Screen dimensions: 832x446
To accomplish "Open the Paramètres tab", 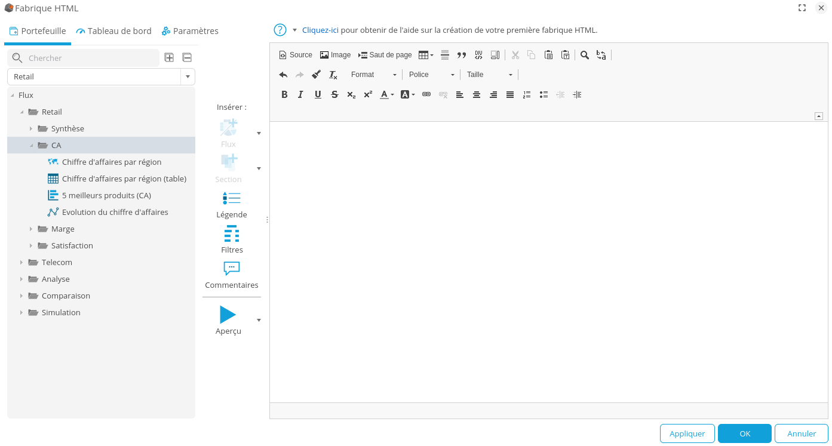I will click(190, 31).
